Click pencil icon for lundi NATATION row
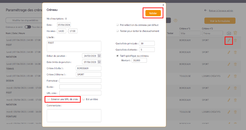This screenshot has height=130, width=246. (x=229, y=52)
